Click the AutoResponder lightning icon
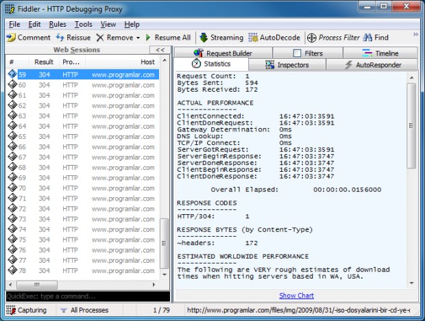Image resolution: width=425 pixels, height=321 pixels. 348,65
